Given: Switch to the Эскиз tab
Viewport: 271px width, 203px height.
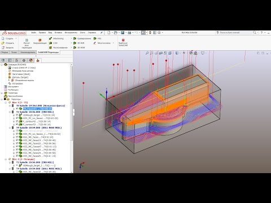Looking at the screenshot, I should 14,52.
